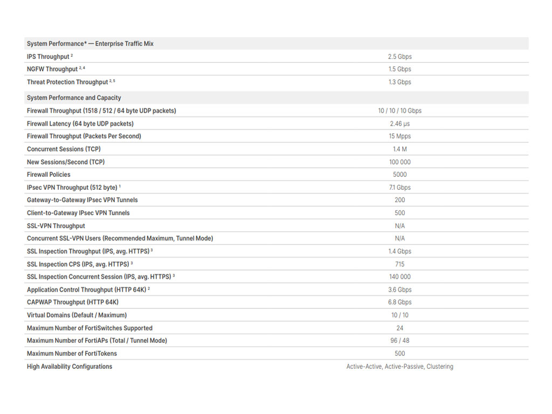Select the 100 000 new sessions value
552x414 pixels.
click(x=399, y=162)
